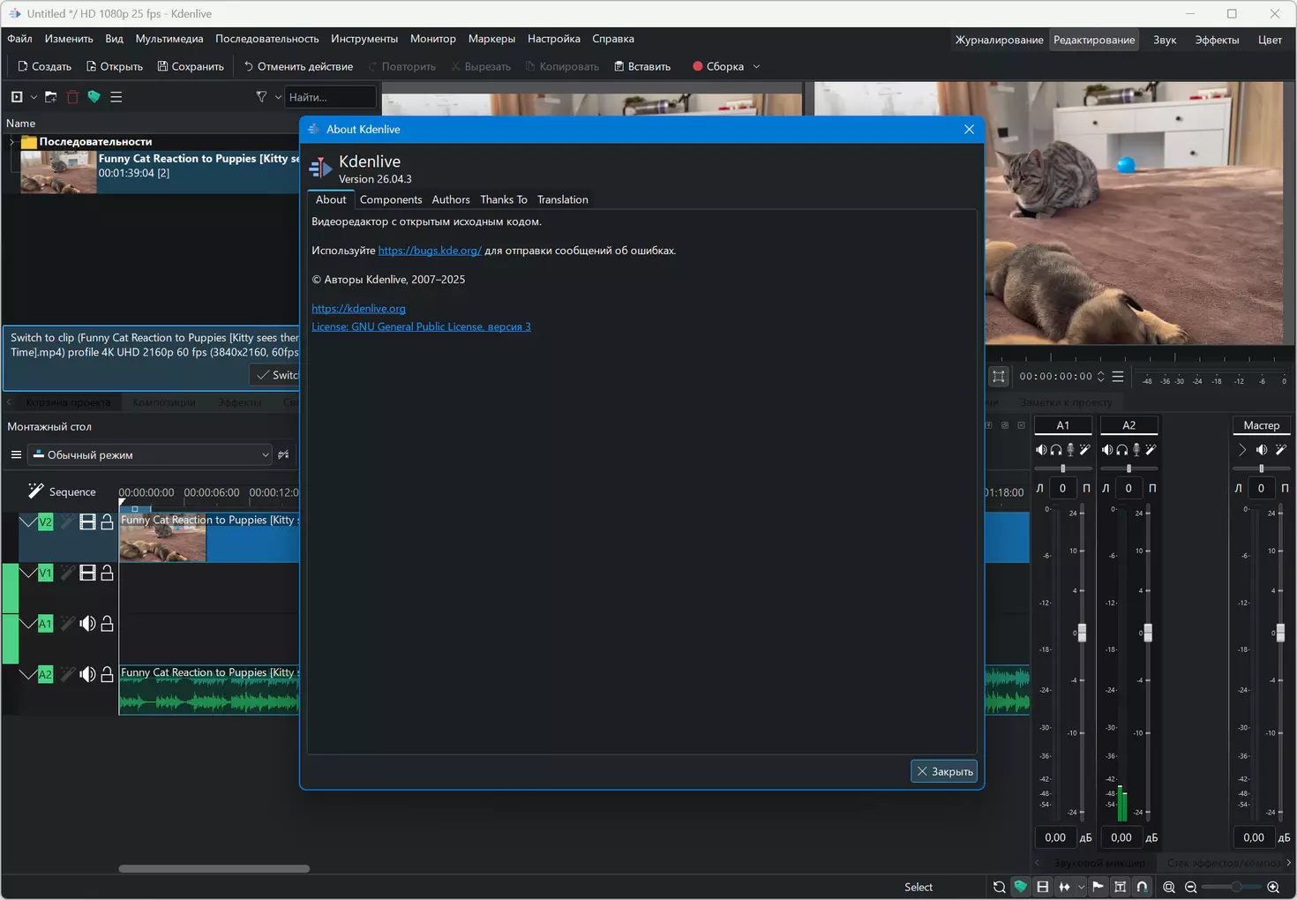
Task: Click Создать to create a new project
Action: point(44,66)
